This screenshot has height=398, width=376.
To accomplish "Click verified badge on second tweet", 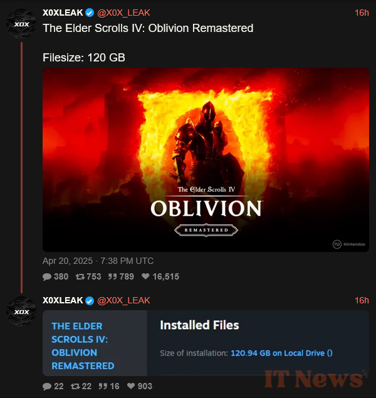I will point(90,300).
